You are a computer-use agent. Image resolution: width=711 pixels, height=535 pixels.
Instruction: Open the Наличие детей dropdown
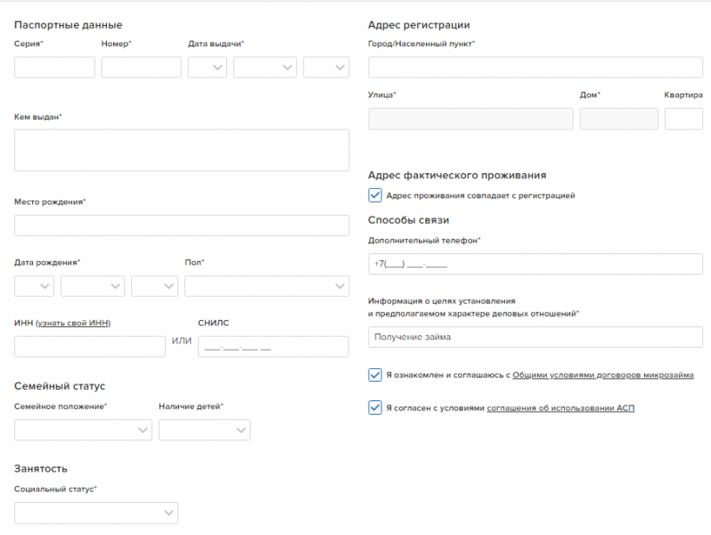point(204,431)
